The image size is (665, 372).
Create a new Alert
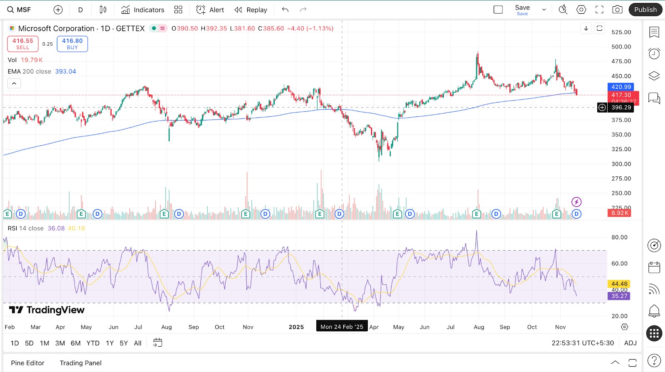click(x=210, y=10)
